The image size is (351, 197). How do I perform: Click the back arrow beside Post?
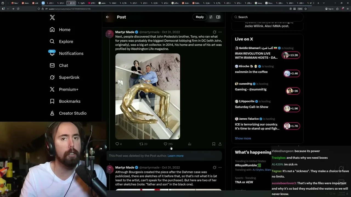point(107,17)
